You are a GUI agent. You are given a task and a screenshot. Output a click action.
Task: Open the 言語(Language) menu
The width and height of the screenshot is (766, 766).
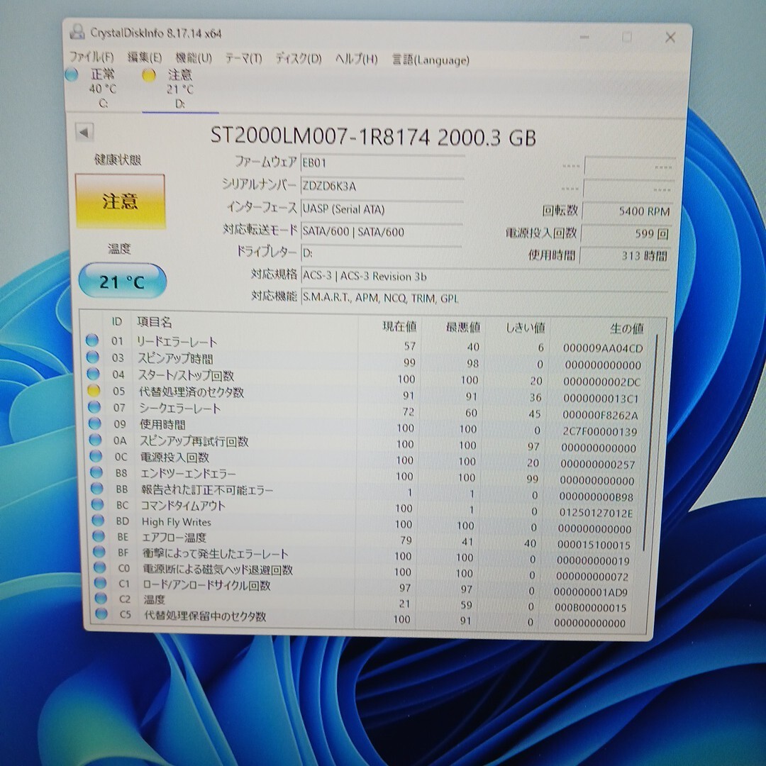(x=431, y=60)
